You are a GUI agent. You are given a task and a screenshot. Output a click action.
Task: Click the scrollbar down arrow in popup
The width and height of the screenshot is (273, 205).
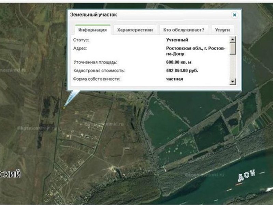[x=233, y=81]
